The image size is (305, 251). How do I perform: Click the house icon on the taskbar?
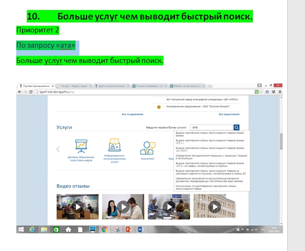pyautogui.click(x=68, y=230)
